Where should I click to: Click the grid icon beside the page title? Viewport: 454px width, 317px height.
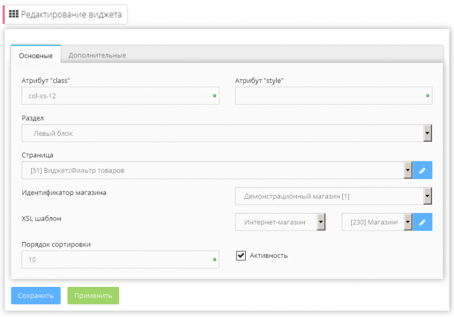(x=14, y=15)
